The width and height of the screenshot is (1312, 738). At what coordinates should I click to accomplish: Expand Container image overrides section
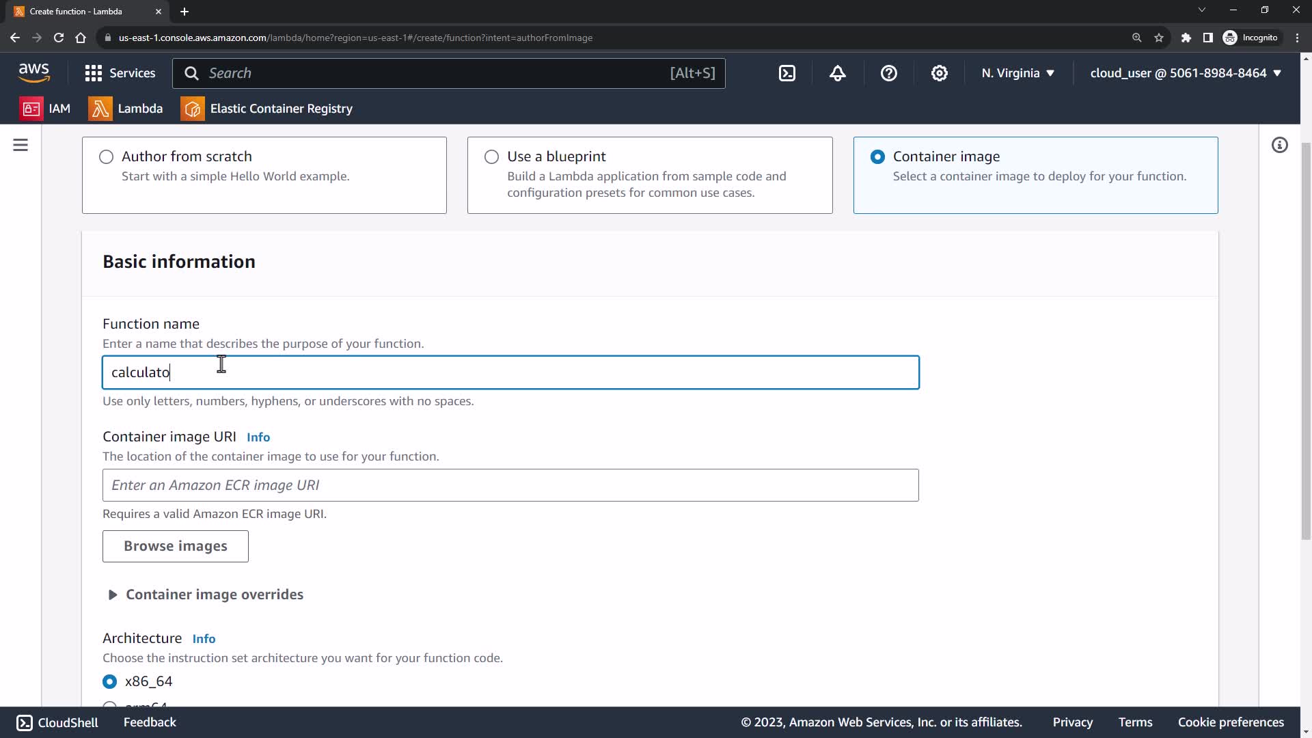205,594
